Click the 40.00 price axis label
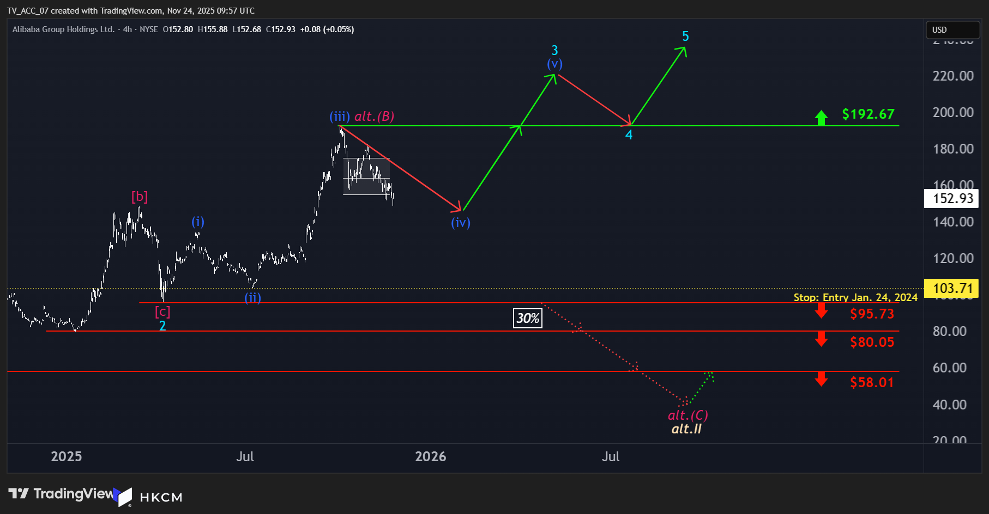Image resolution: width=989 pixels, height=514 pixels. 950,405
